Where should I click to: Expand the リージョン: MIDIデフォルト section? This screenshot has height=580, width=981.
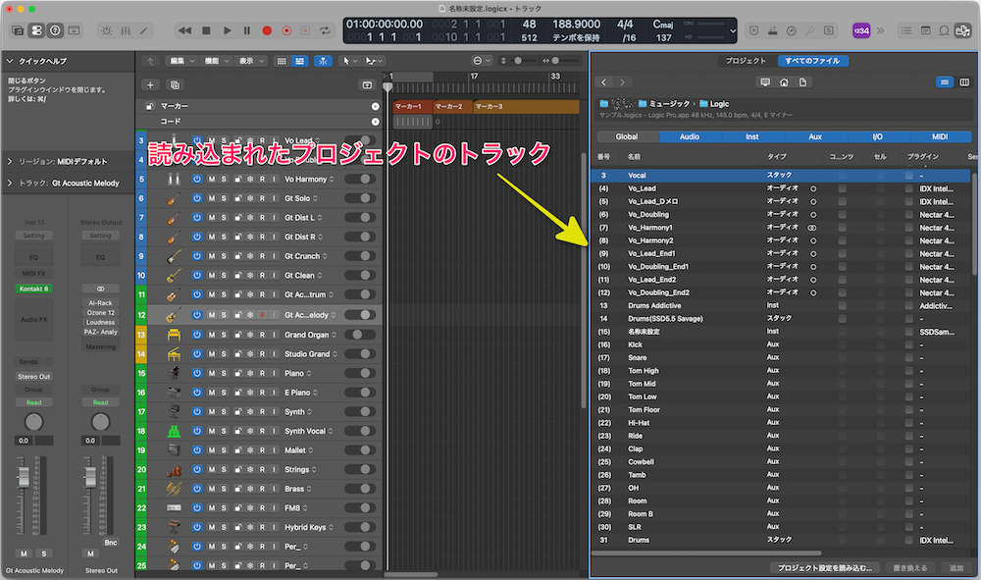(x=10, y=161)
